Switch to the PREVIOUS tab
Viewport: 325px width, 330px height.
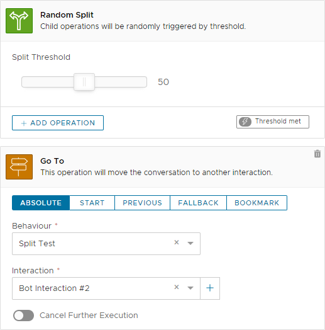142,203
